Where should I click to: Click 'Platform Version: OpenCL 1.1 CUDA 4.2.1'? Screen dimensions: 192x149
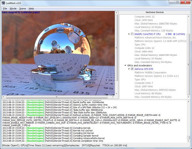click(156, 76)
